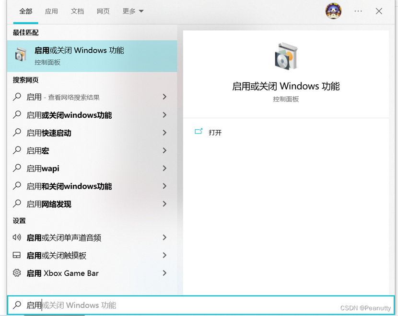Click the search icon beside 启用宏

coord(17,150)
